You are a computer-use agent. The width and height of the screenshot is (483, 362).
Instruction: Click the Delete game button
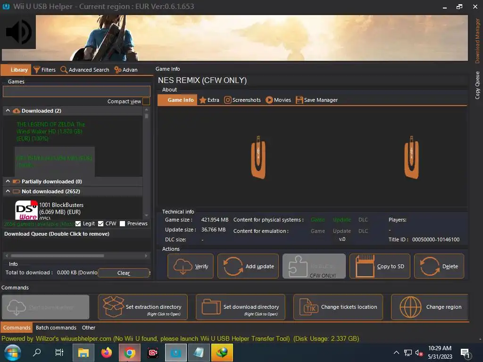[439, 266]
